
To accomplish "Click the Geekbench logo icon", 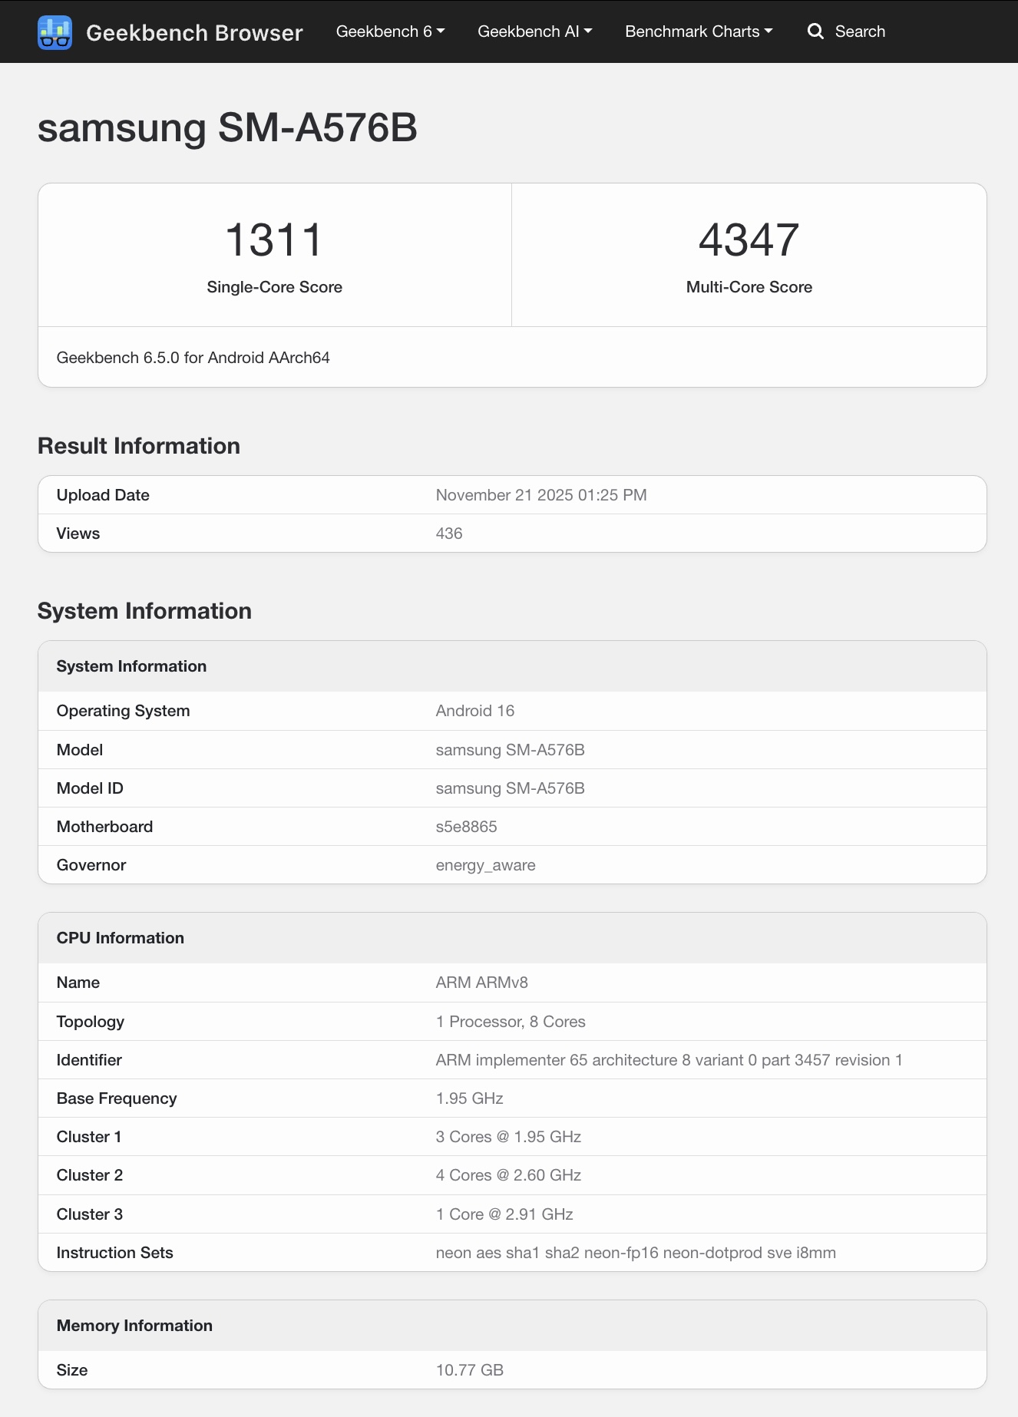I will click(x=55, y=32).
